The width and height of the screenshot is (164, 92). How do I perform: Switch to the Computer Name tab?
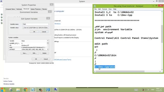point(10,9)
